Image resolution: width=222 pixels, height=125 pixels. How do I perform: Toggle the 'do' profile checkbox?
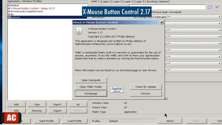click(9, 14)
